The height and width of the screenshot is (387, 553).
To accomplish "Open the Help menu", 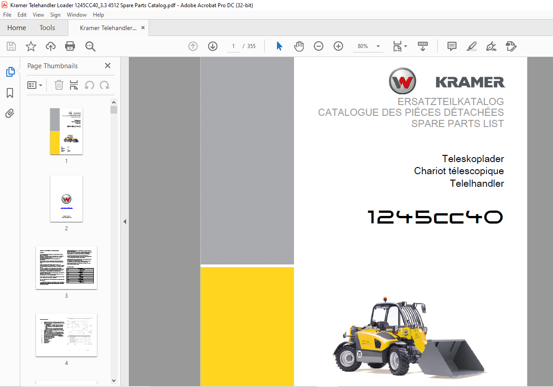I will point(98,15).
